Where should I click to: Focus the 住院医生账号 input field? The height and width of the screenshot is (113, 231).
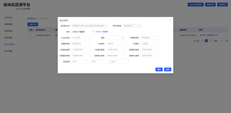pos(150,50)
